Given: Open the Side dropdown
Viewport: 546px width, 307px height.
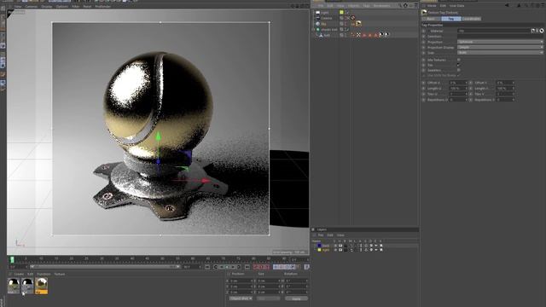Looking at the screenshot, I should tap(500, 53).
